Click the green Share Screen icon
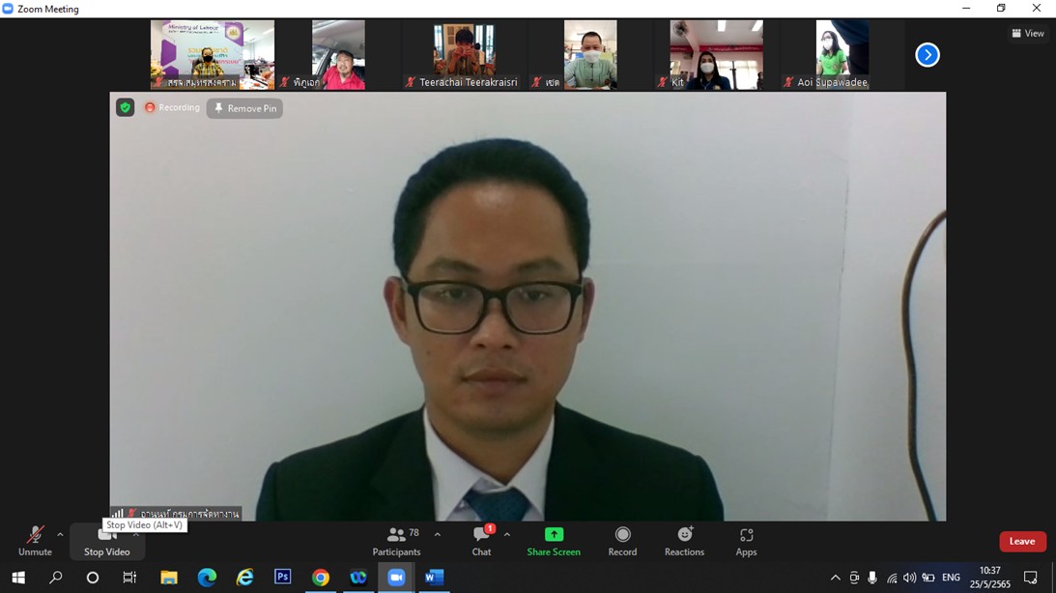Image resolution: width=1056 pixels, height=593 pixels. click(x=554, y=535)
